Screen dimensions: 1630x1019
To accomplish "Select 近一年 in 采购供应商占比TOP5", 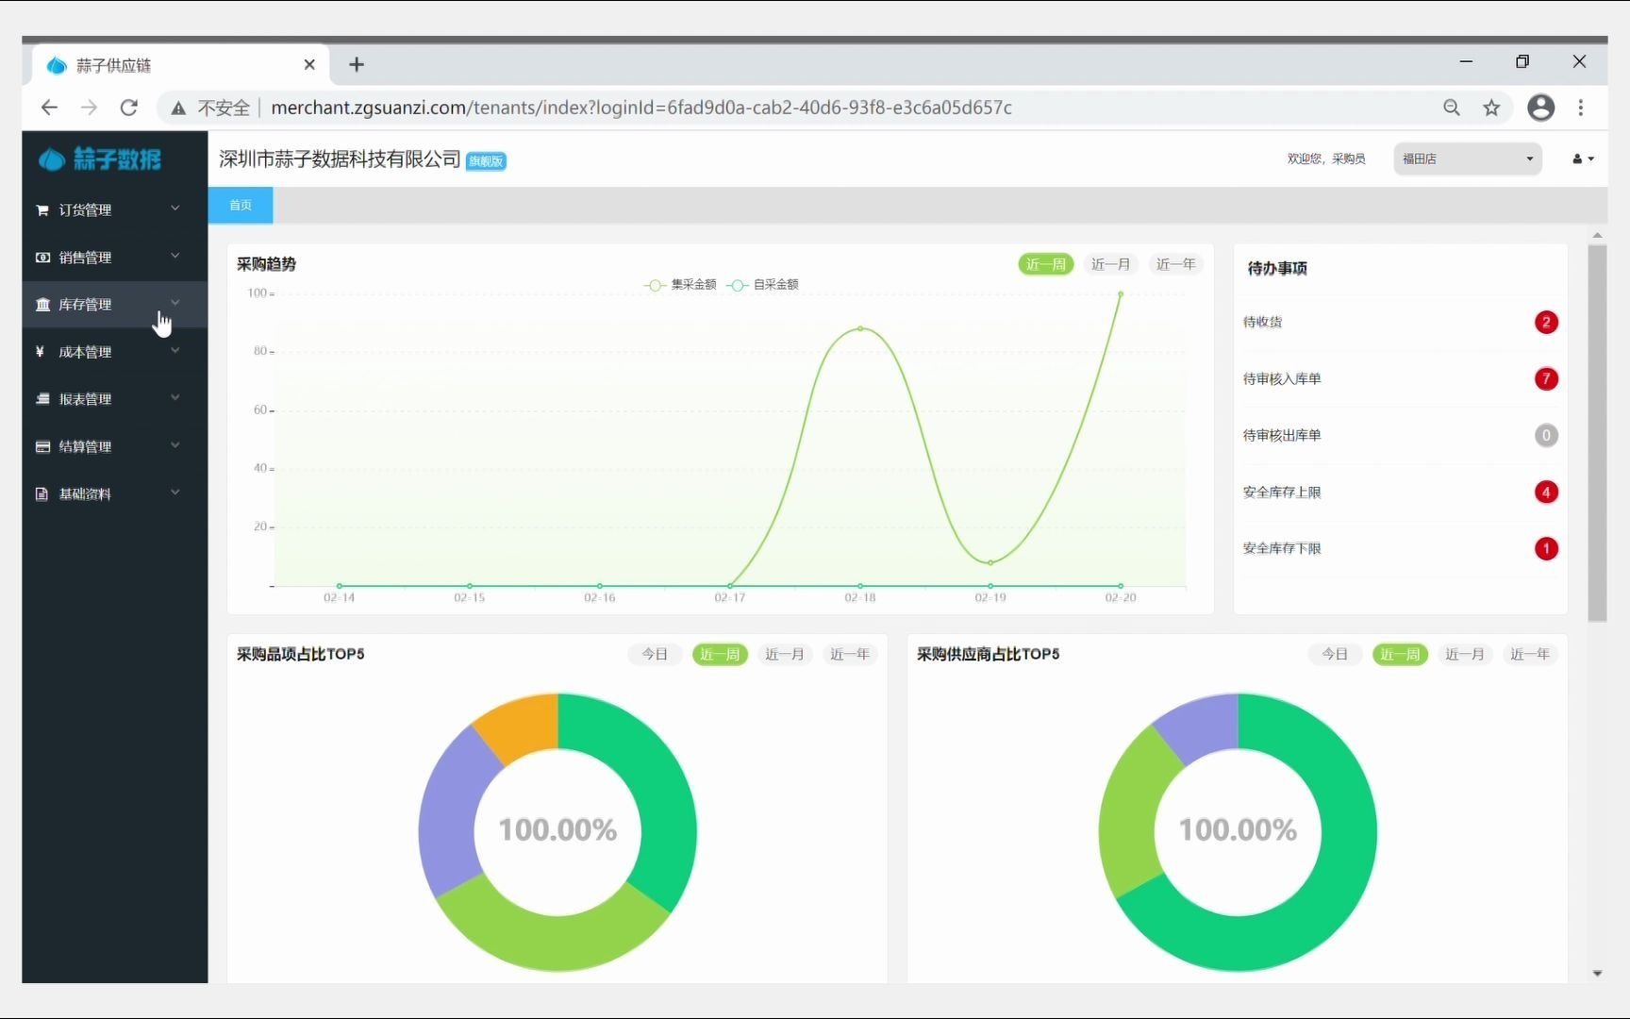I will 1530,654.
